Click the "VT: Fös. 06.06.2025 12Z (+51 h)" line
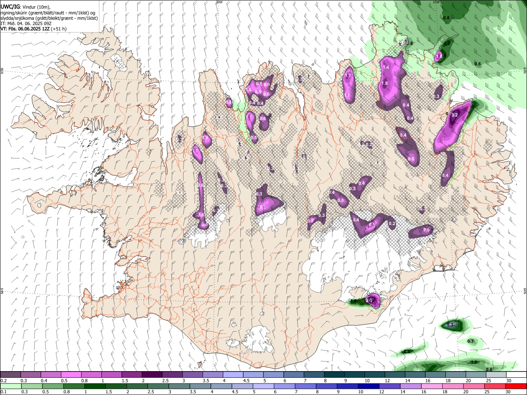 point(33,29)
